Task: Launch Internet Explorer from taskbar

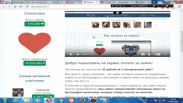Action: pos(16,100)
